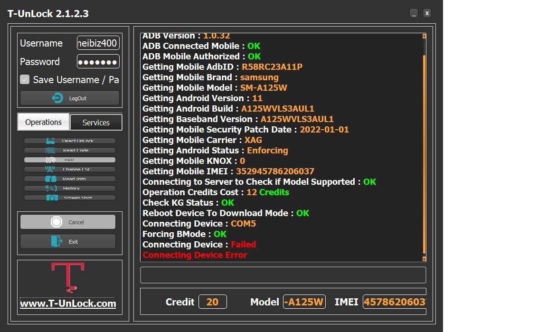Click the 'Mobile Carrier : XAG' line
The image size is (547, 332).
(202, 140)
